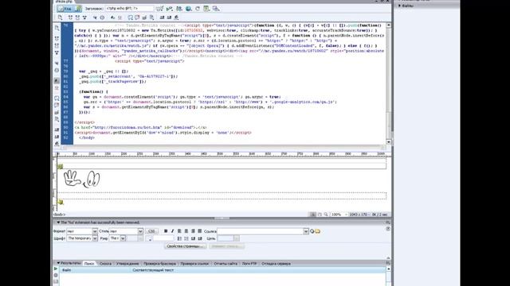The width and height of the screenshot is (510, 286).
Task: Click Wrap Tag icon in coding toolbar
Action: (x=57, y=112)
